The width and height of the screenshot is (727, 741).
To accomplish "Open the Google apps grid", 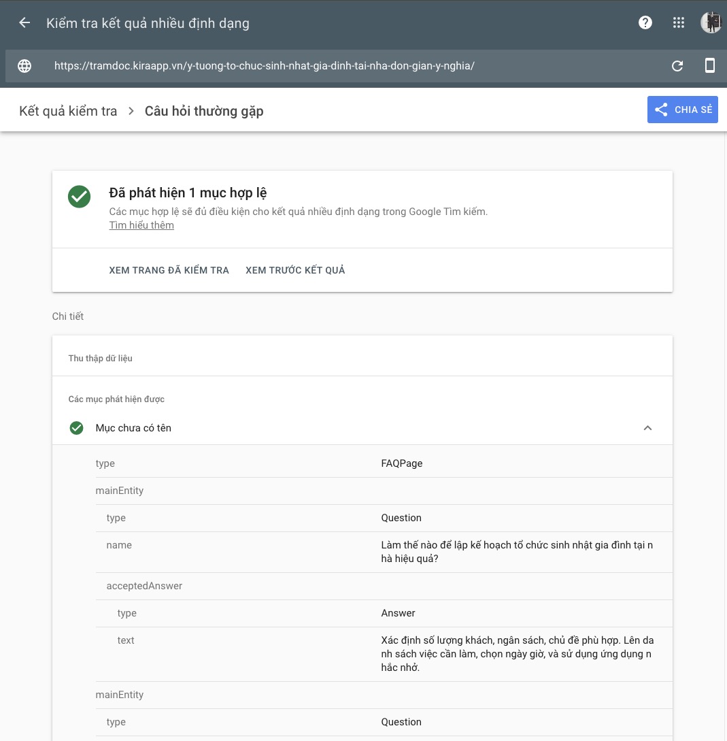I will (x=678, y=23).
